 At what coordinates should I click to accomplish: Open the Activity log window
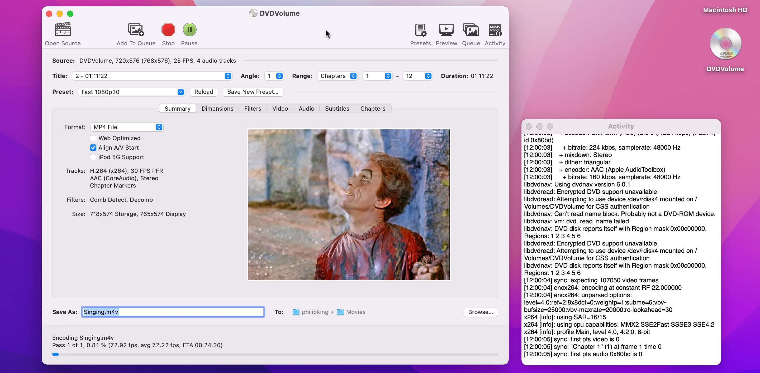495,33
